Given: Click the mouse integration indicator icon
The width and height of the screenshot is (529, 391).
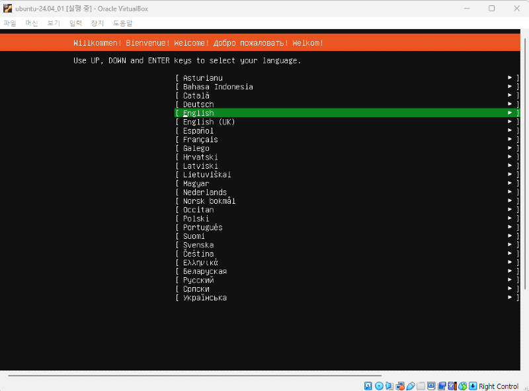Looking at the screenshot, I should 463,386.
